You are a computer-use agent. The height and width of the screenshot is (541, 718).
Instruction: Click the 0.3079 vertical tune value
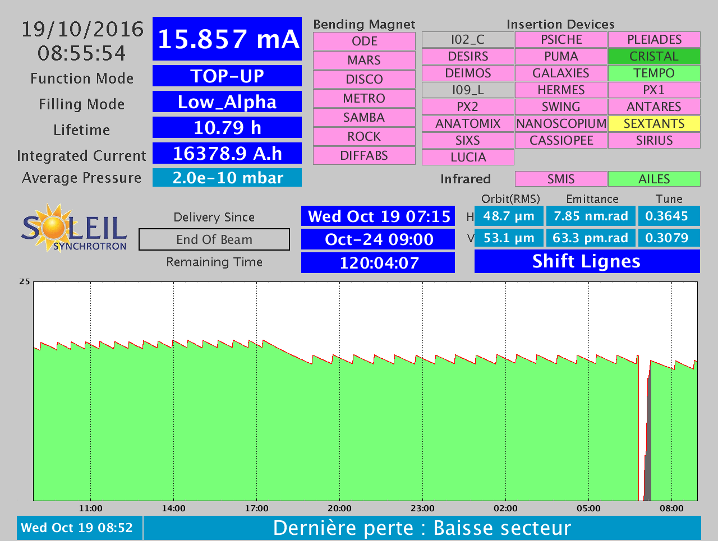pos(669,238)
